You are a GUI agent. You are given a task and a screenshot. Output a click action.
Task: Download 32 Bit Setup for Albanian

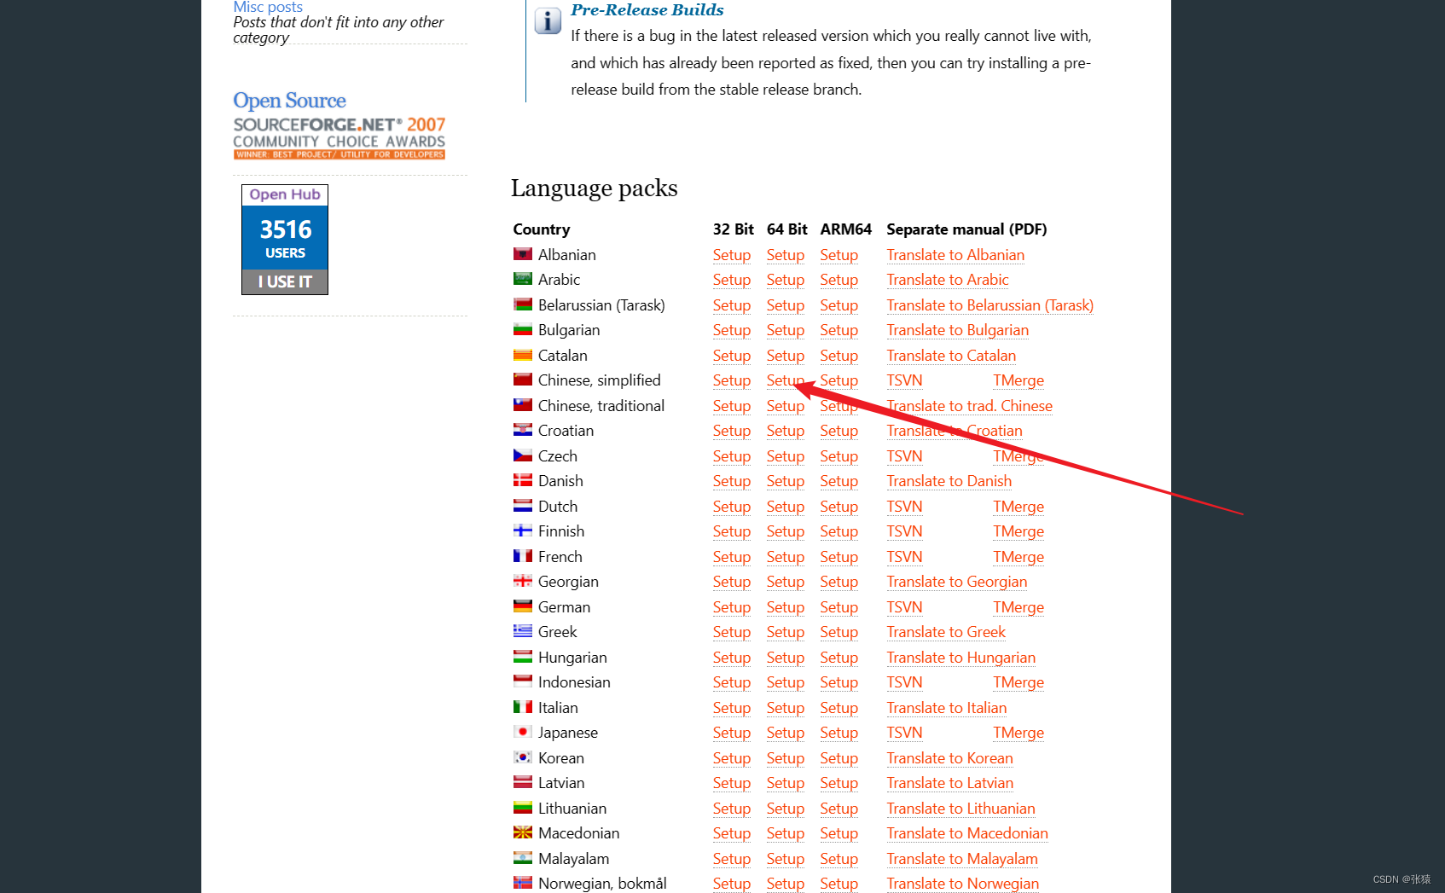pyautogui.click(x=731, y=255)
